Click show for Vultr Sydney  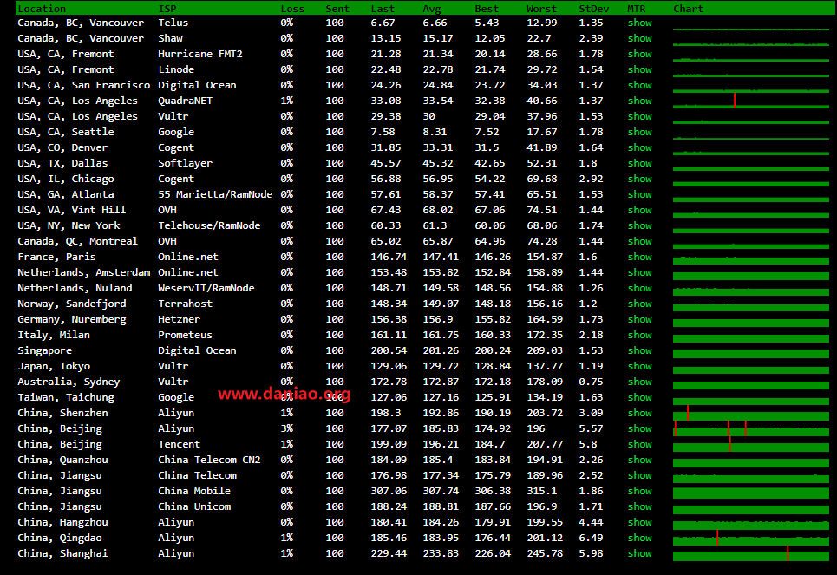coord(639,382)
